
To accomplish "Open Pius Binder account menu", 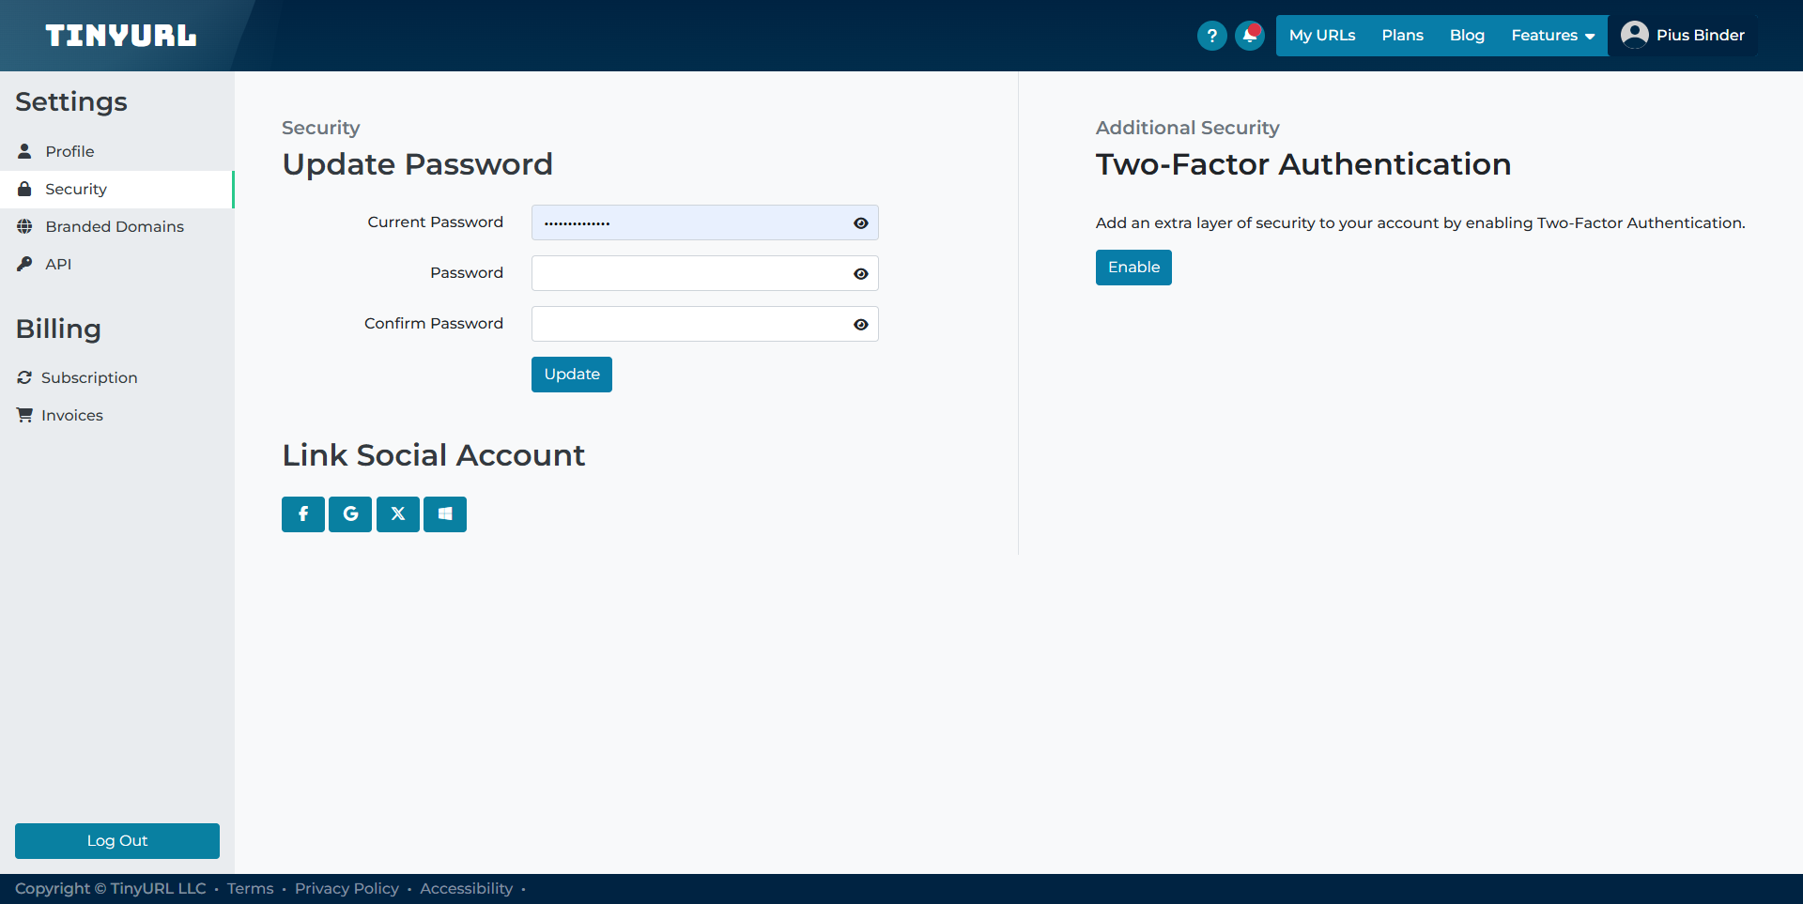I will tap(1700, 36).
